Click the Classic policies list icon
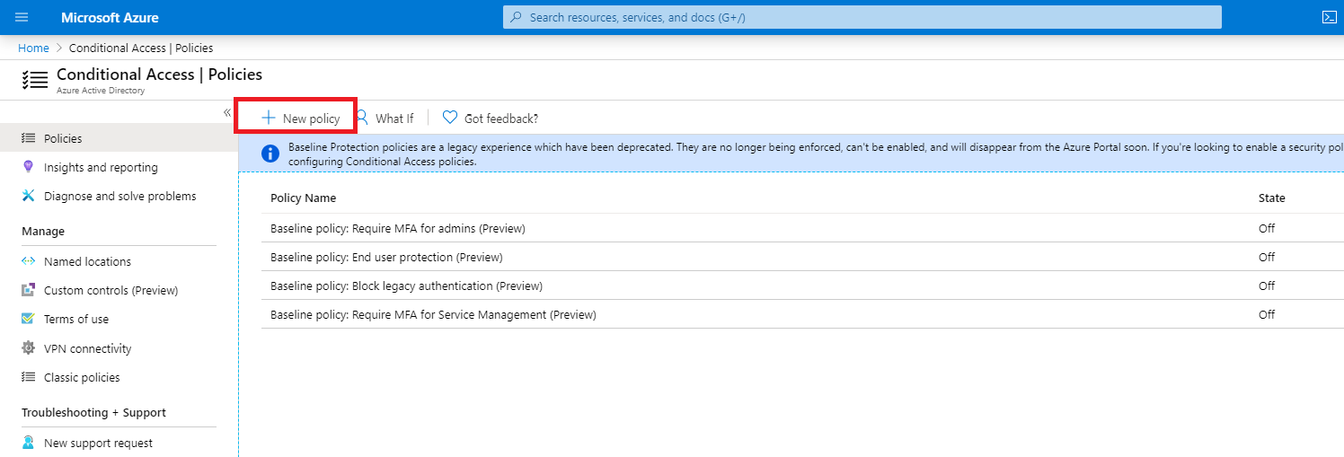Image resolution: width=1344 pixels, height=457 pixels. coord(28,377)
